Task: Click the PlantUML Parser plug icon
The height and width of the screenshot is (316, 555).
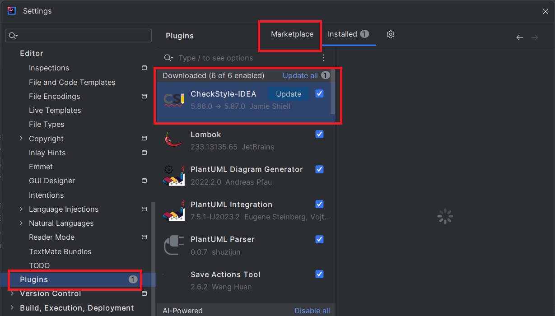Action: point(174,246)
